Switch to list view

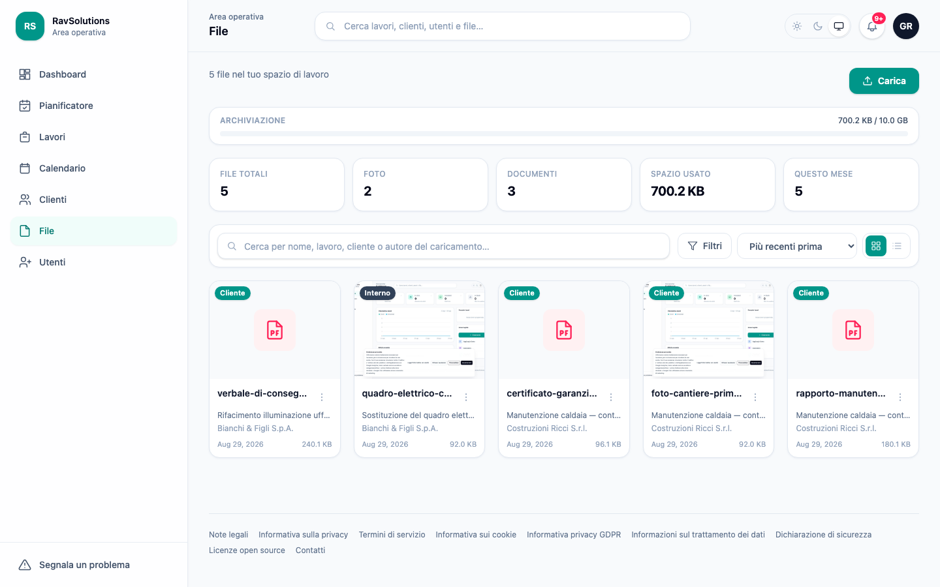(898, 246)
